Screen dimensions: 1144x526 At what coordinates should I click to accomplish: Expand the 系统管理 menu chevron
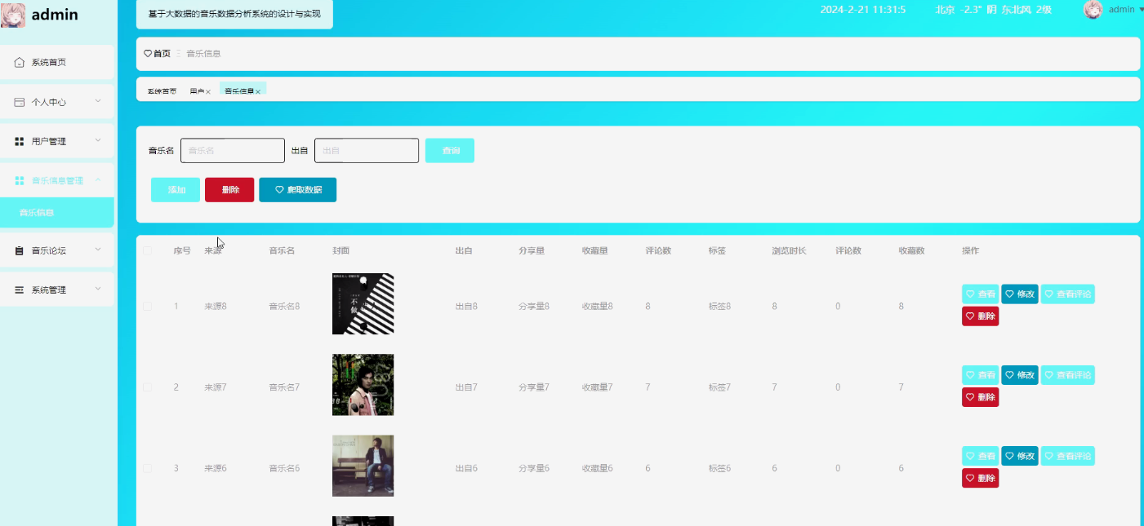pos(98,289)
